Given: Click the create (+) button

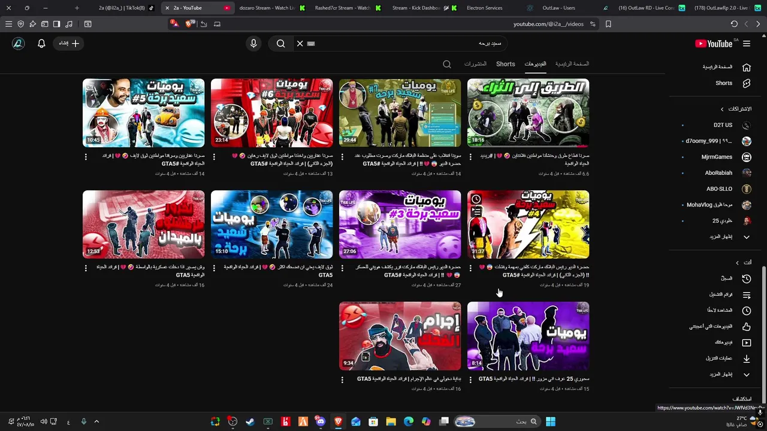Looking at the screenshot, I should 69,43.
